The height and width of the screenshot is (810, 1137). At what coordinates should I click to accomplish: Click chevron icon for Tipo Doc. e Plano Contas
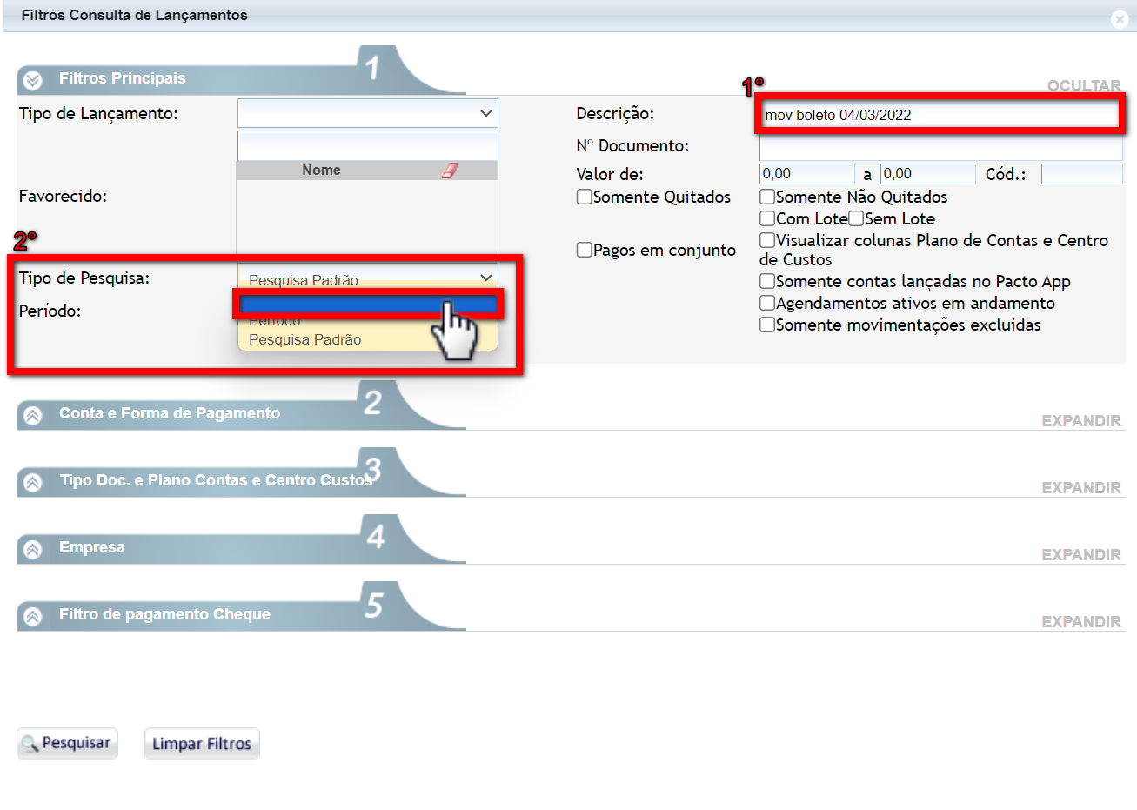[33, 482]
